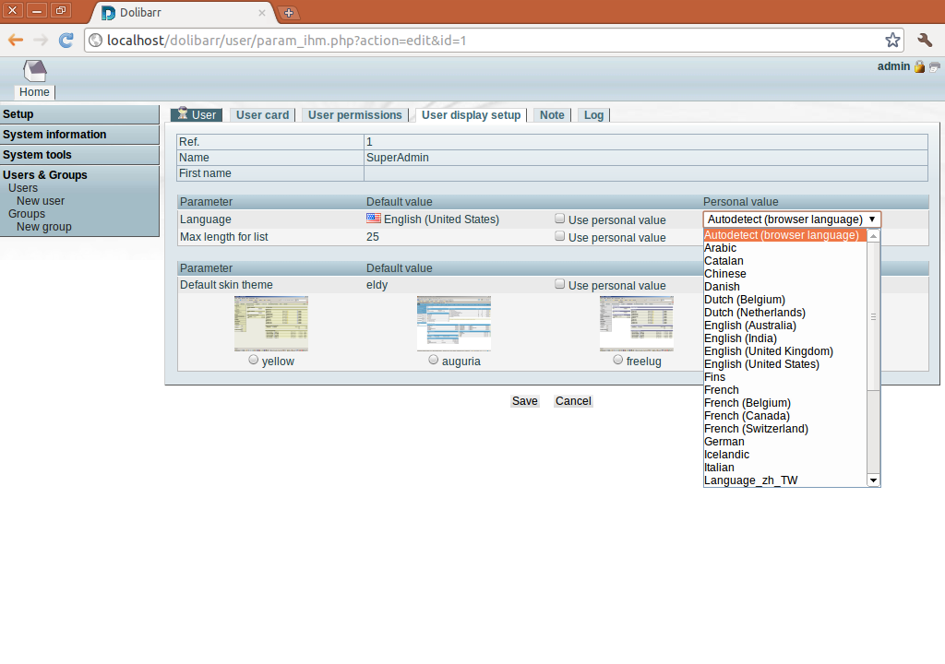Choose French from language list

[784, 390]
